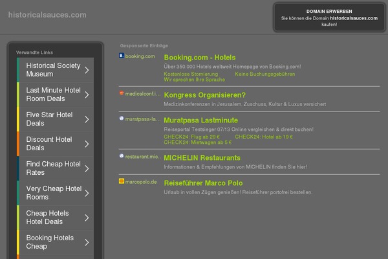388x259 pixels.
Task: Open Booking Hotels Cheap link
Action: pos(55,242)
